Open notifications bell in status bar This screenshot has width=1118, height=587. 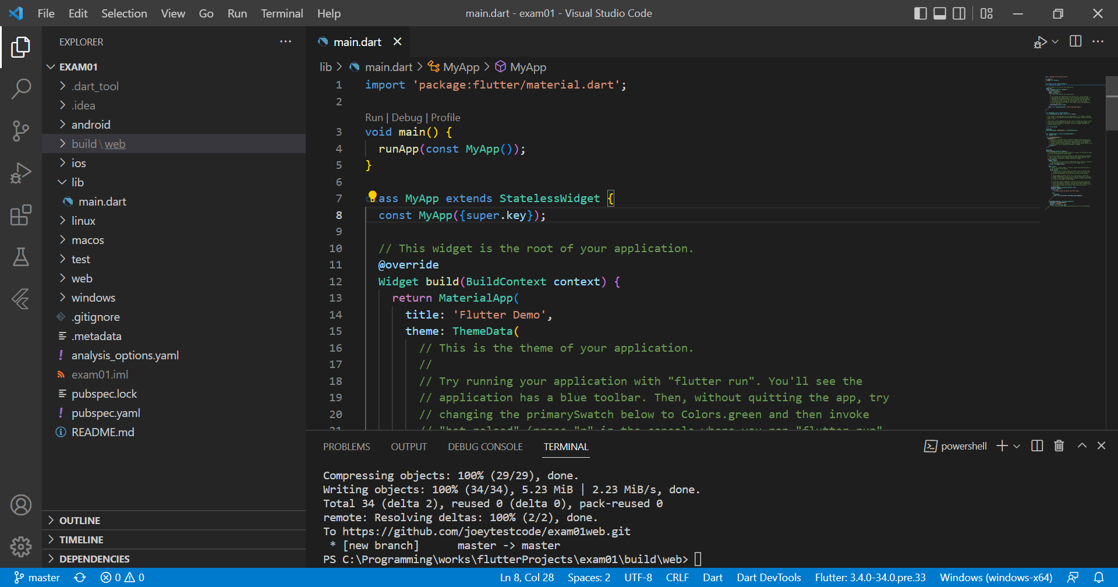(1099, 578)
